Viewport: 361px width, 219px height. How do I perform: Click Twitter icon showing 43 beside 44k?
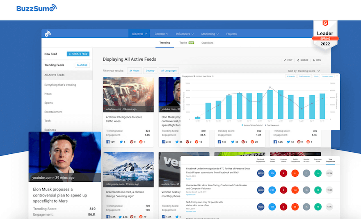click(x=233, y=142)
